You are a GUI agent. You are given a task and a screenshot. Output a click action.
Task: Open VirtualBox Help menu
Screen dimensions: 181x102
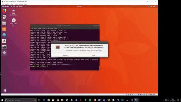pos(25,4)
